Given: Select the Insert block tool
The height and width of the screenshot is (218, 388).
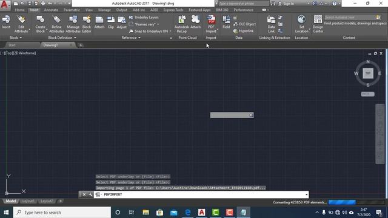Looking at the screenshot, I should pos(6,22).
